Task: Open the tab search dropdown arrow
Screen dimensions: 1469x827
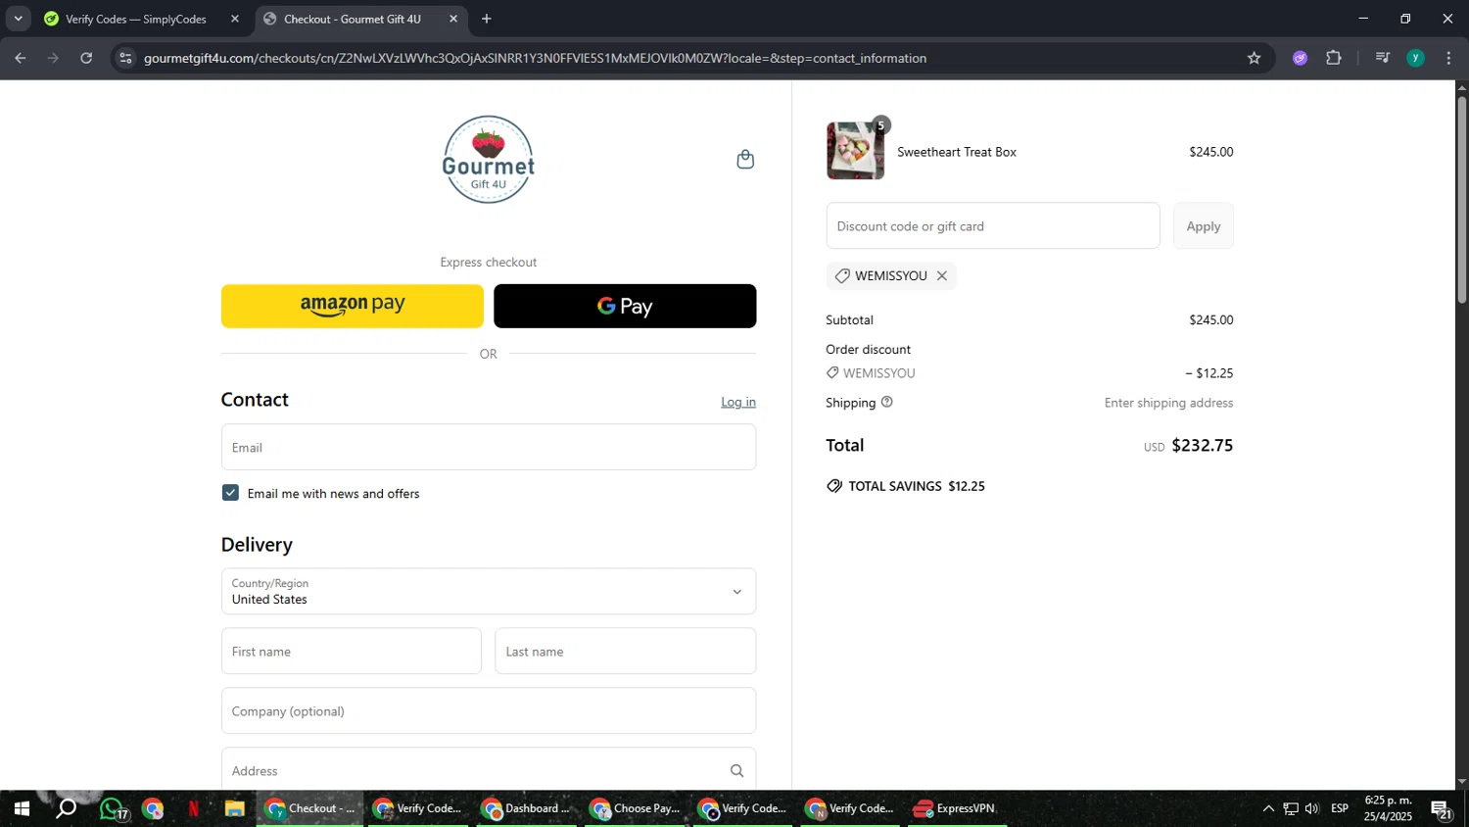Action: coord(18,19)
